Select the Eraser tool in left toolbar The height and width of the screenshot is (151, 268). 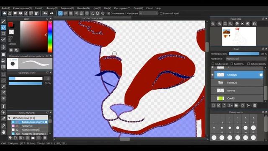pos(3,27)
